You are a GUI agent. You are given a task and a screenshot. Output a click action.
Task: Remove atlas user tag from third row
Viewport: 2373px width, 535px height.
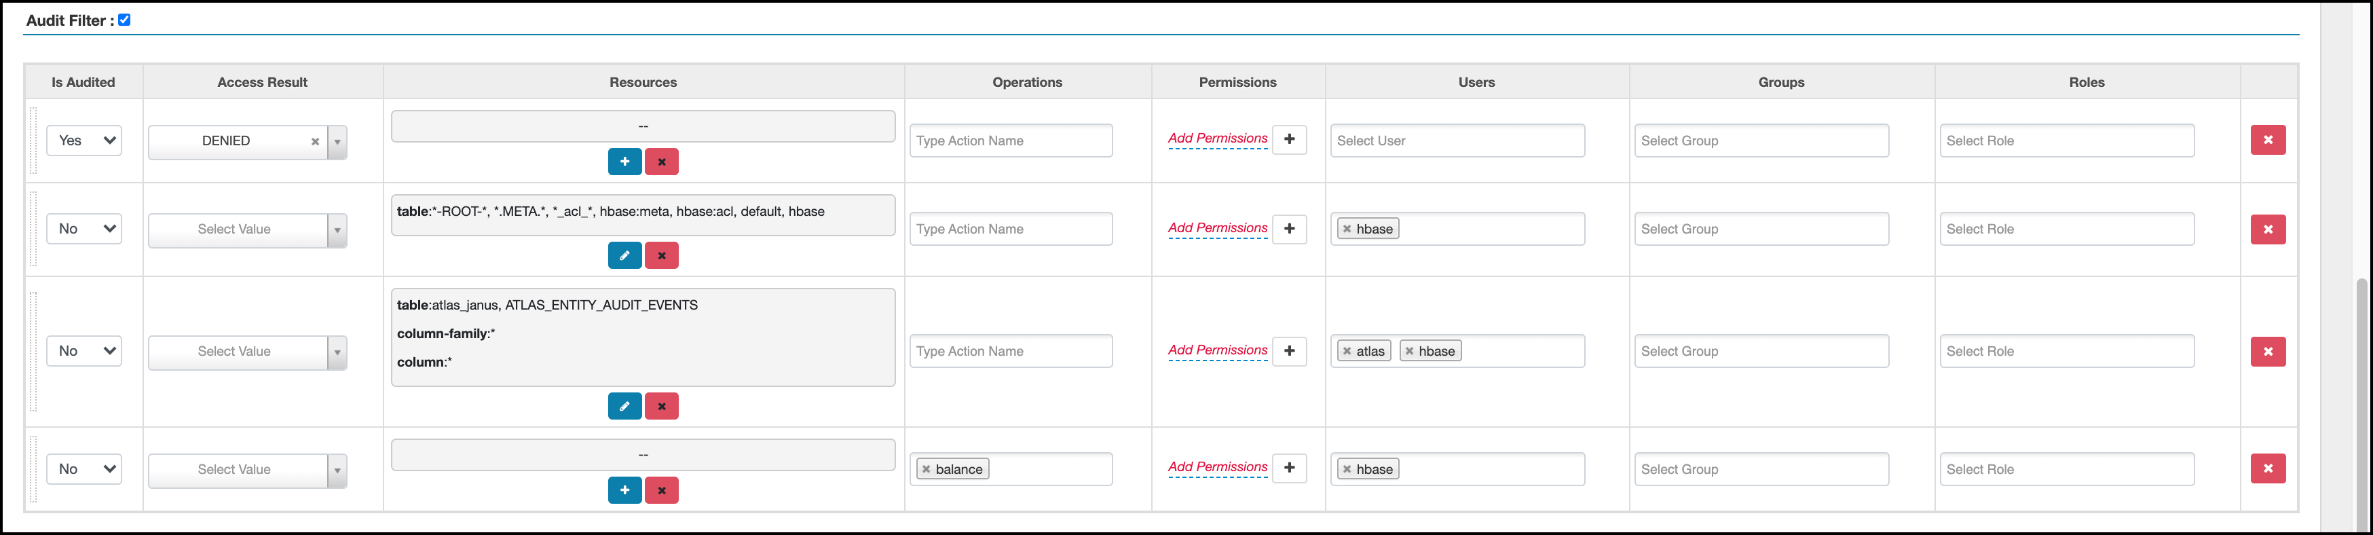(1347, 352)
